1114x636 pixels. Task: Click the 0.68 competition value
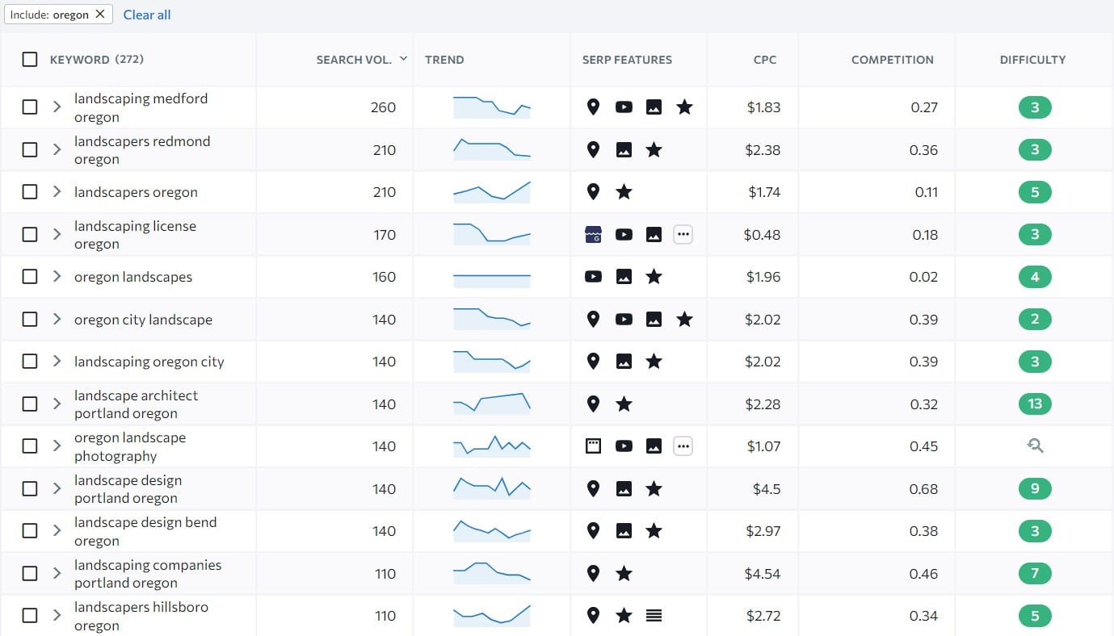click(923, 489)
